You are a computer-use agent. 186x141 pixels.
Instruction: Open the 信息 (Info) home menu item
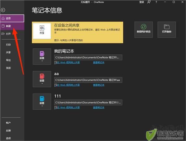pyautogui.click(x=12, y=18)
